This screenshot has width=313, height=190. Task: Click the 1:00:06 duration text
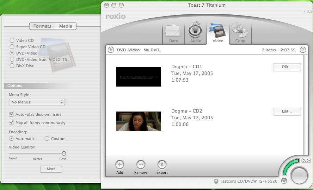pyautogui.click(x=180, y=124)
